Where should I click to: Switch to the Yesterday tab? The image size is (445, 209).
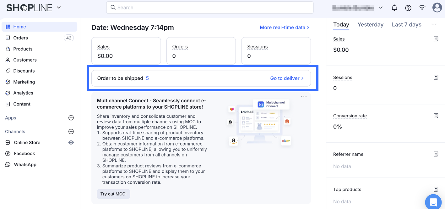point(370,25)
